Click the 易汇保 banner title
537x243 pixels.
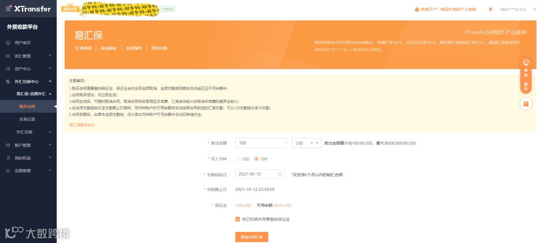click(x=89, y=35)
